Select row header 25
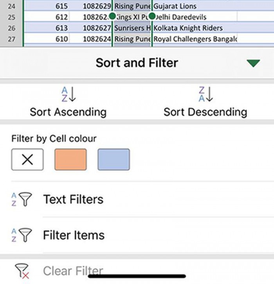Screen dimensions: 274x284 tap(11, 17)
